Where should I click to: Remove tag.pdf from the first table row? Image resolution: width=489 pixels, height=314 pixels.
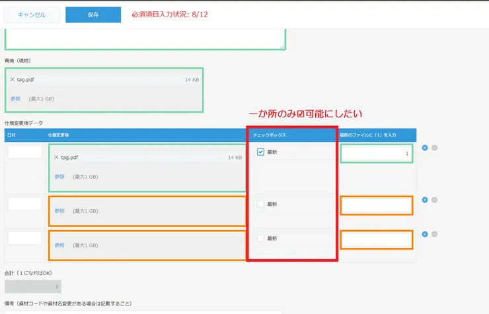click(56, 158)
